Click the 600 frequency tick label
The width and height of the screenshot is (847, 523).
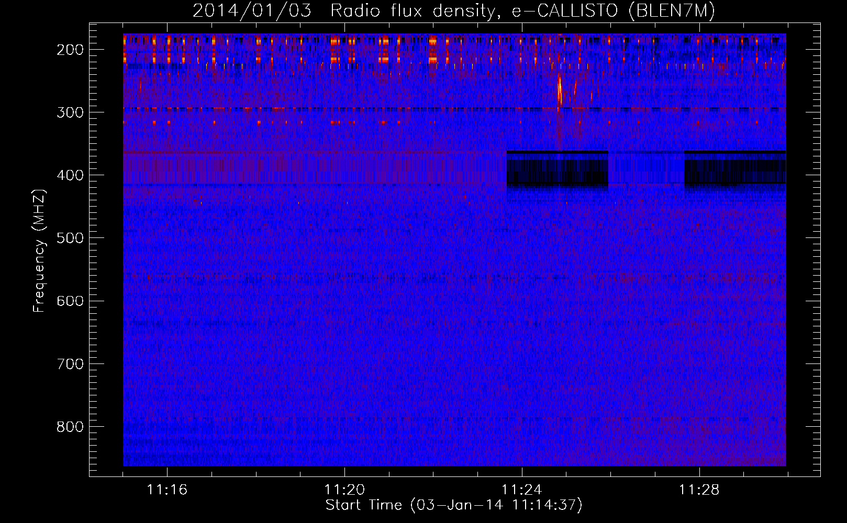[x=70, y=301]
